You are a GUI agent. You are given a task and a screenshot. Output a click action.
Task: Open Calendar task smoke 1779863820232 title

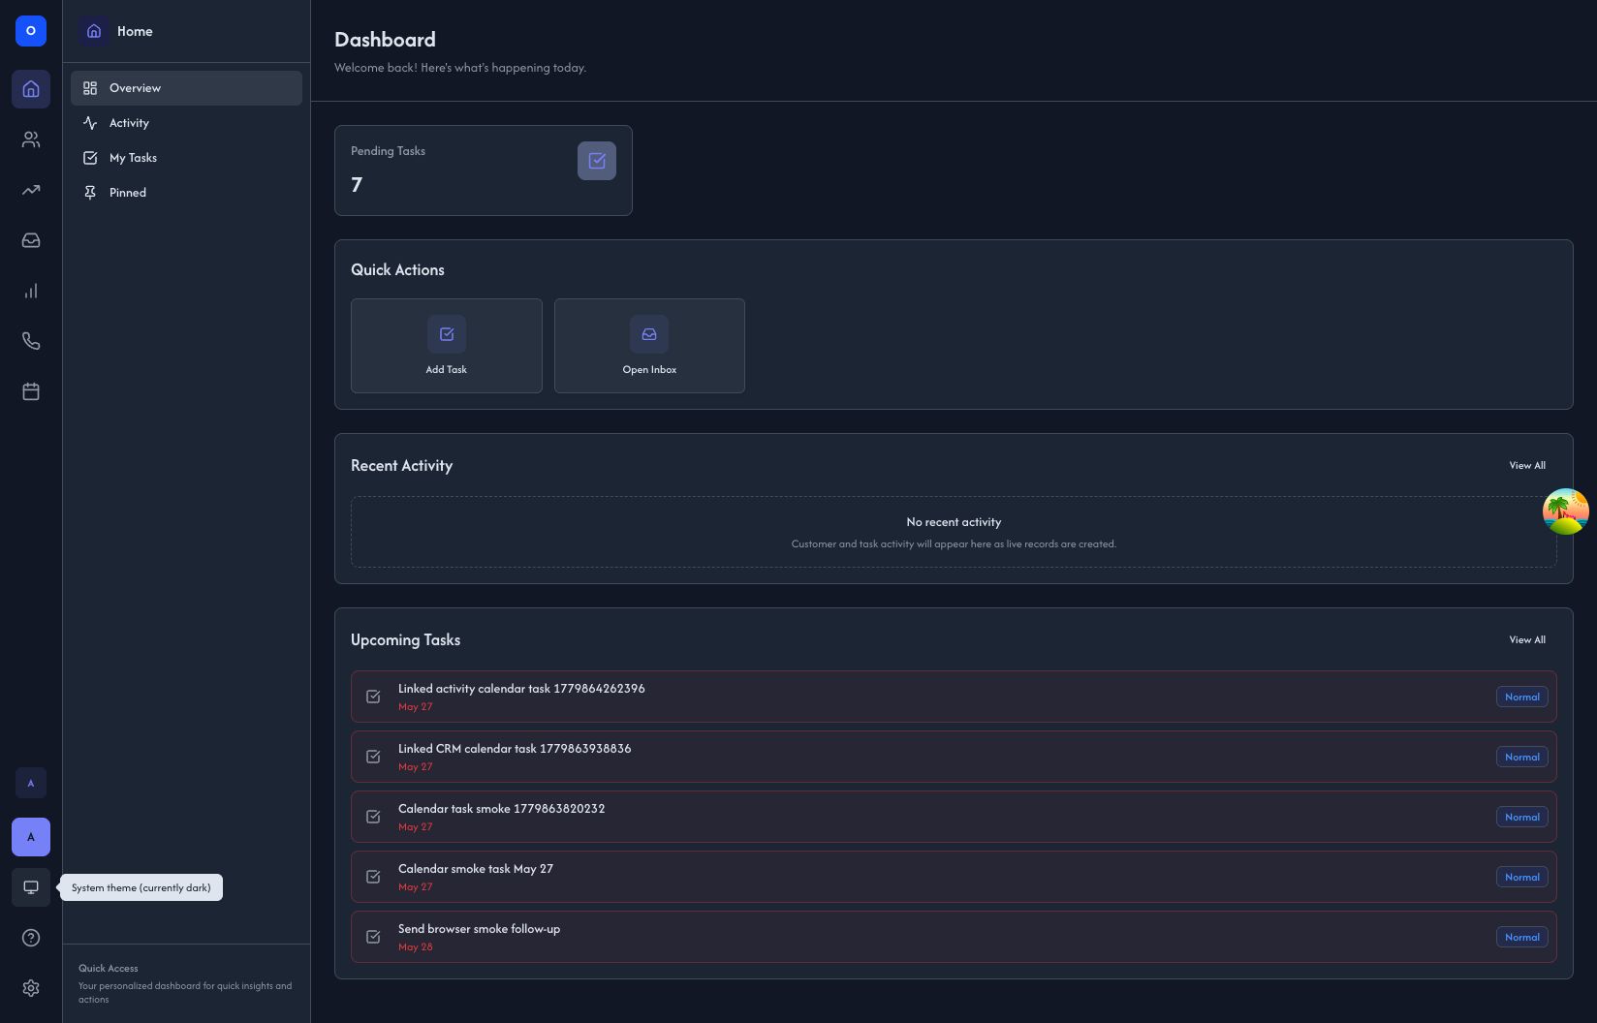(501, 809)
